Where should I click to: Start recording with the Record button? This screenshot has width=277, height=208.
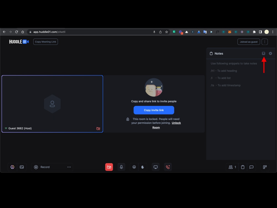42,167
